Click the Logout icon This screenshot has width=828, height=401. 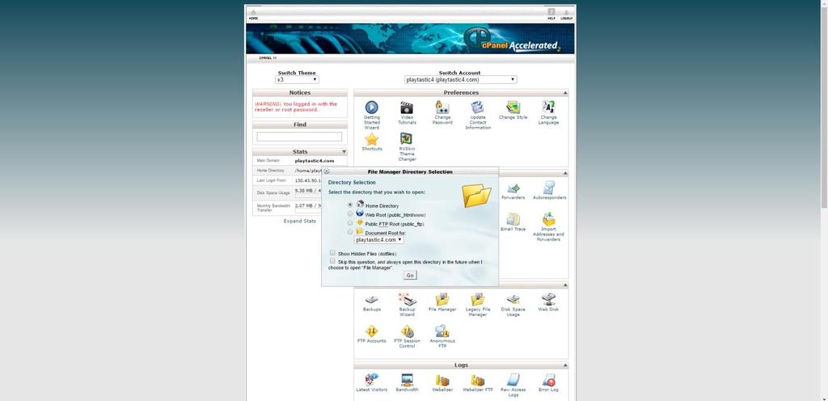(567, 15)
